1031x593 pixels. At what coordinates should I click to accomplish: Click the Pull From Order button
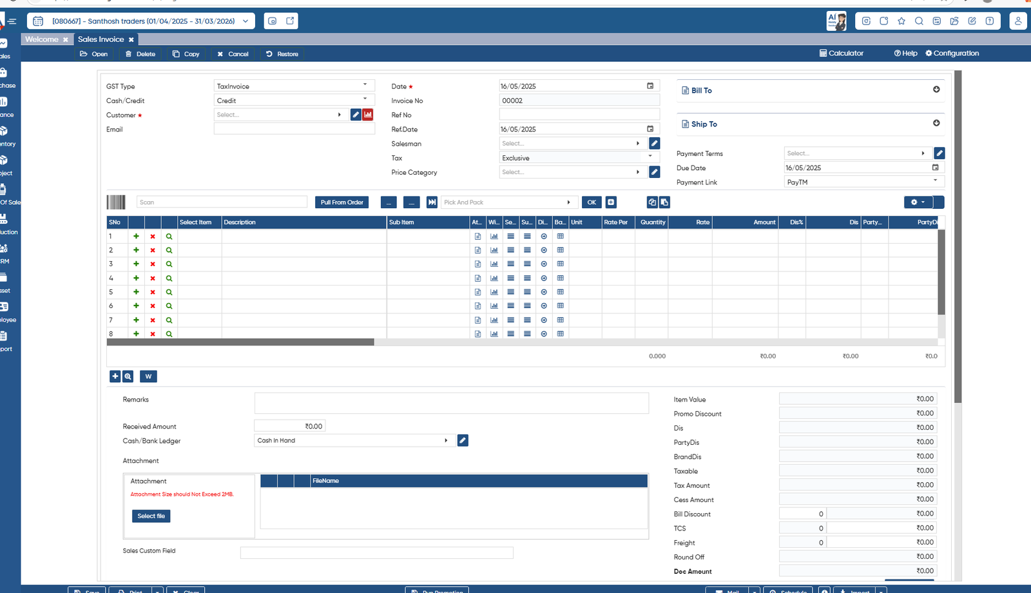coord(342,202)
